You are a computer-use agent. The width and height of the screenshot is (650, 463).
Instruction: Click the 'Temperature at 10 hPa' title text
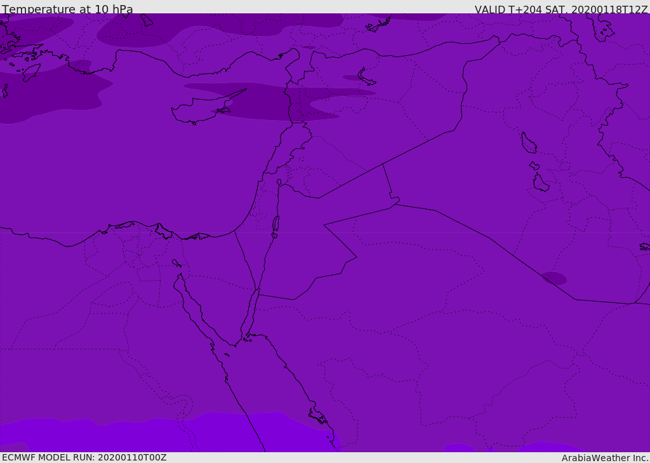point(67,9)
